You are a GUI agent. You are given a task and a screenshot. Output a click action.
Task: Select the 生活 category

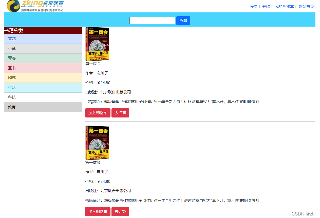pos(43,88)
